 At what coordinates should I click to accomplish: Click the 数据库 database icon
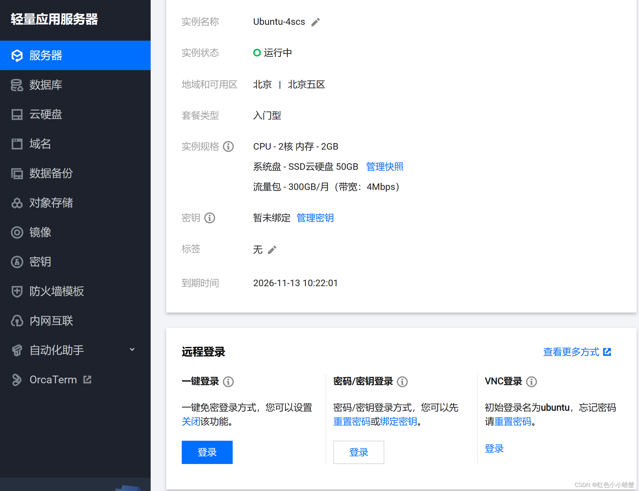[17, 85]
